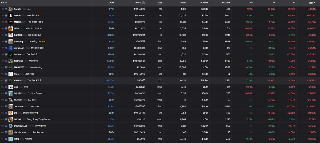Open the Potato token pair
Viewport: 320px width, 143px height.
(160, 9)
